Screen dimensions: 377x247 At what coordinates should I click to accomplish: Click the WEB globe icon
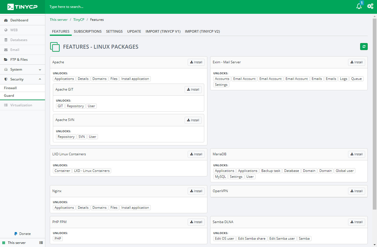click(6, 30)
